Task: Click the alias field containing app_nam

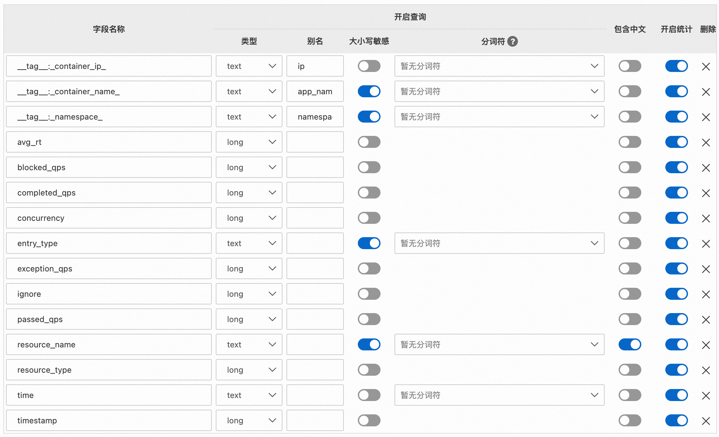Action: 315,91
